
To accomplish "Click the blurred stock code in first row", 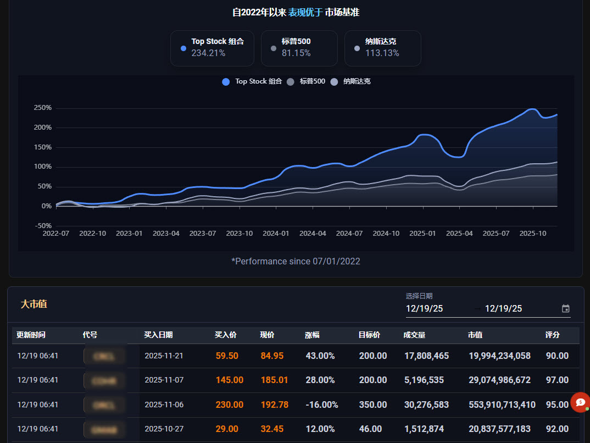I will point(104,356).
